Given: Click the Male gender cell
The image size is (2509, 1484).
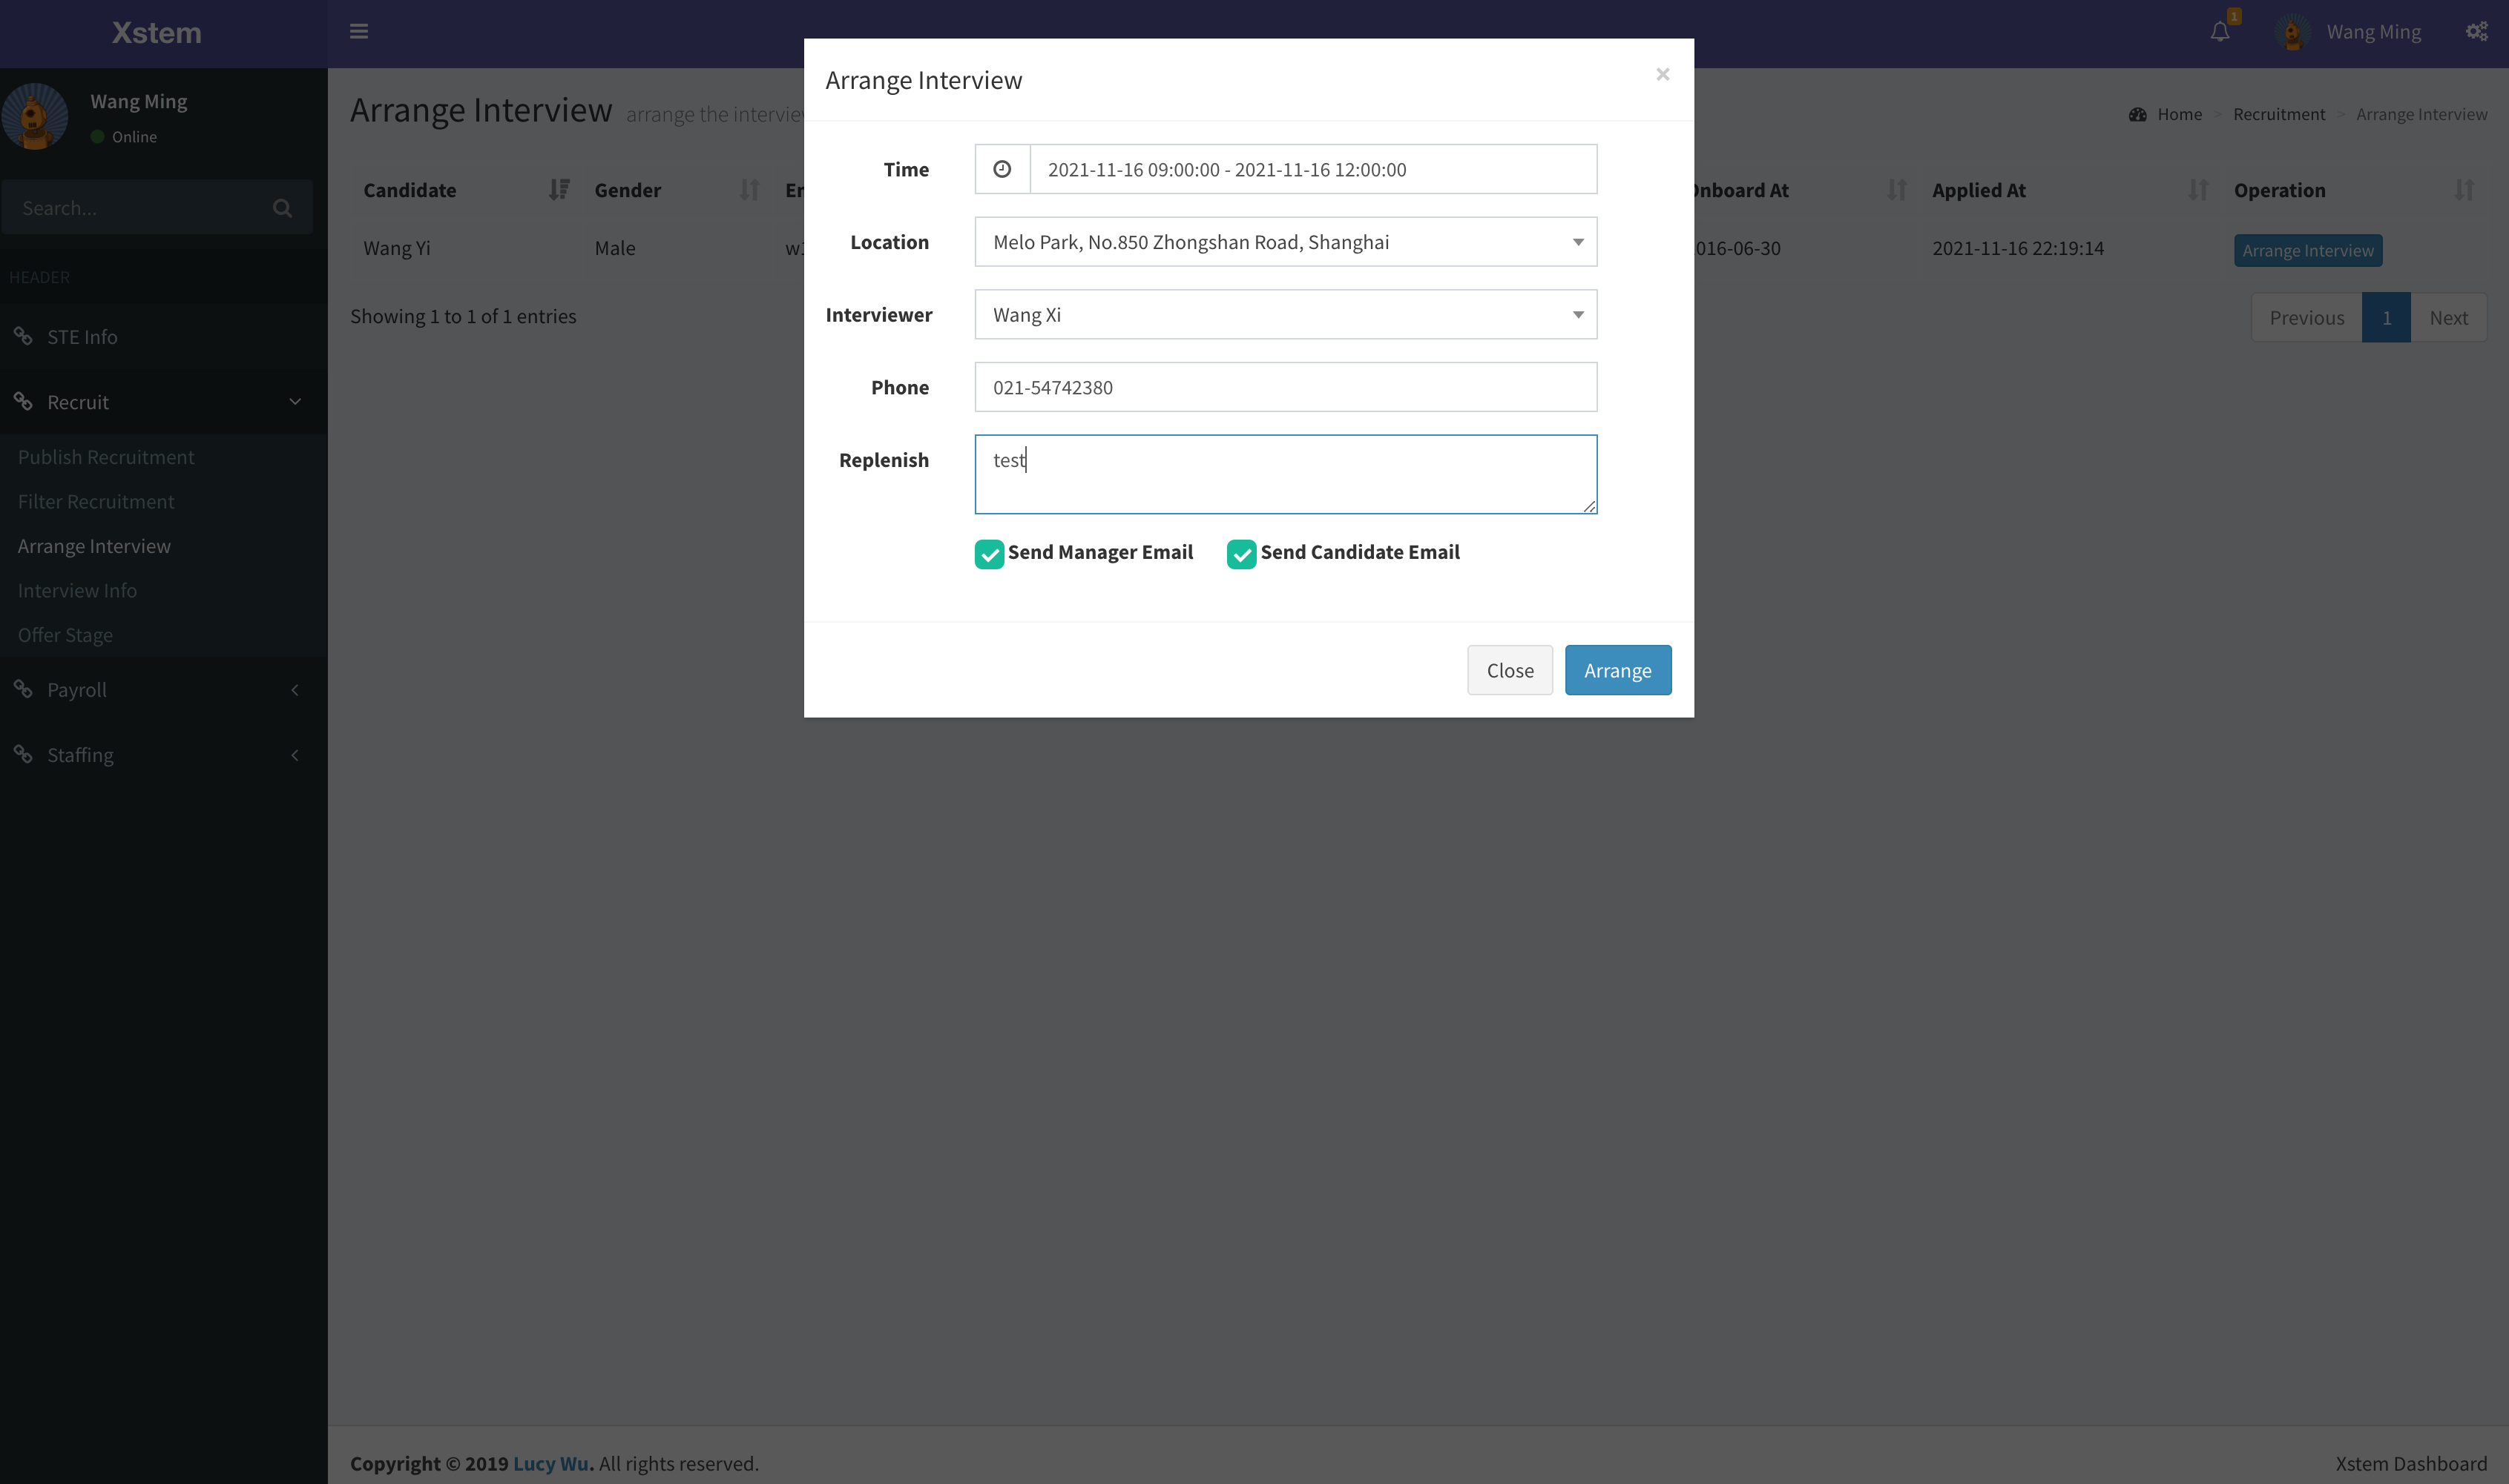Looking at the screenshot, I should pos(614,248).
